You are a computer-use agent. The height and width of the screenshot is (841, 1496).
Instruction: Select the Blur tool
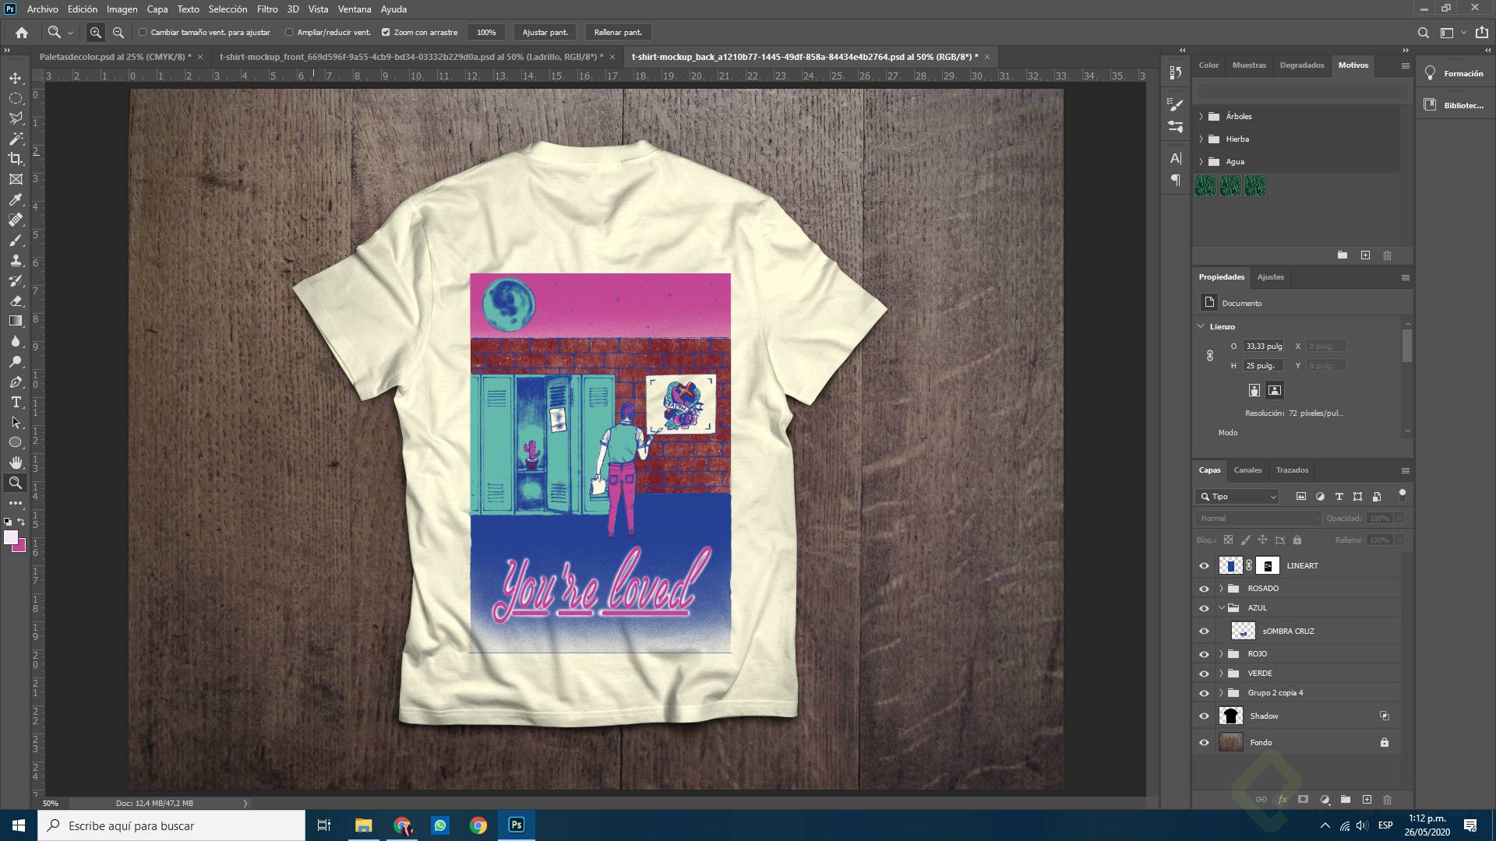click(x=16, y=341)
